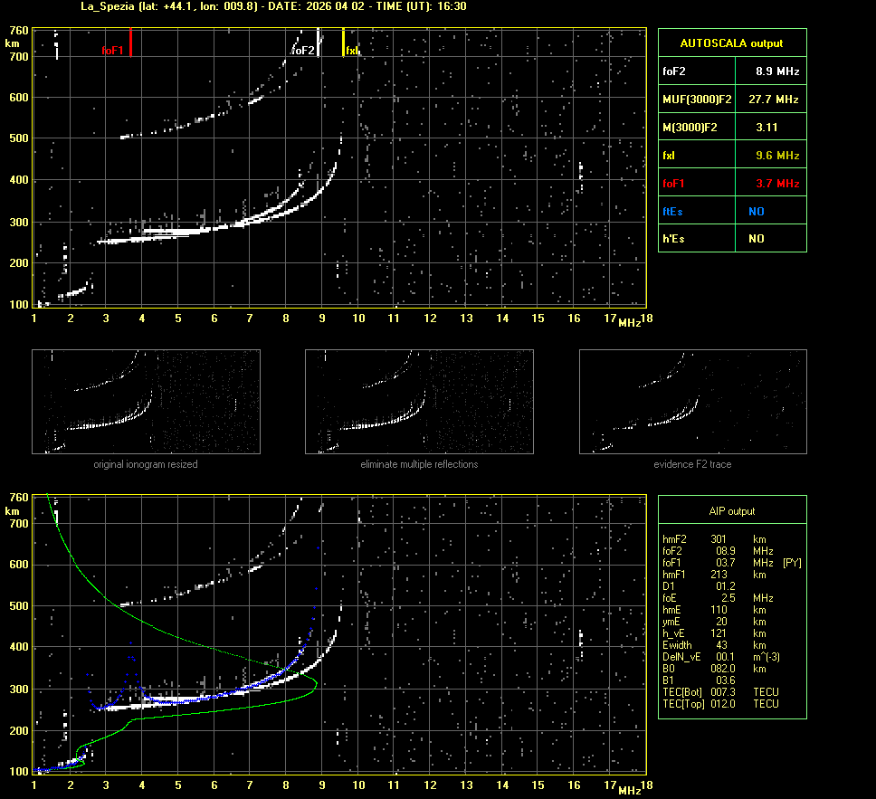This screenshot has height=799, width=876.
Task: Click the AUTOSCALA output header
Action: (731, 43)
